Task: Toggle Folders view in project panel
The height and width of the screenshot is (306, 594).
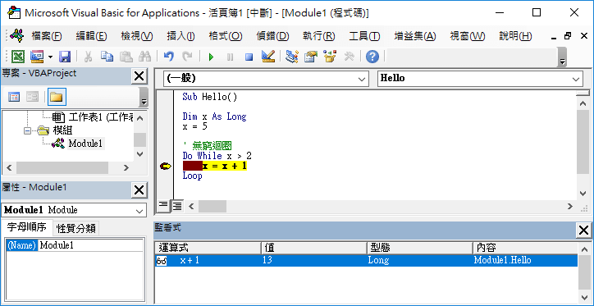Action: click(57, 97)
